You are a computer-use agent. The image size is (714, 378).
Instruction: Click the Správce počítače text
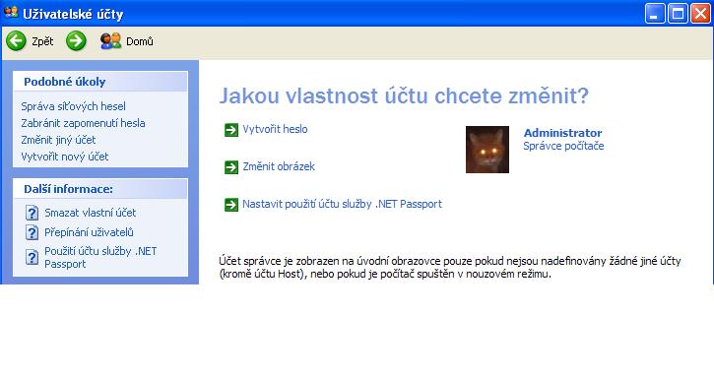click(x=563, y=147)
